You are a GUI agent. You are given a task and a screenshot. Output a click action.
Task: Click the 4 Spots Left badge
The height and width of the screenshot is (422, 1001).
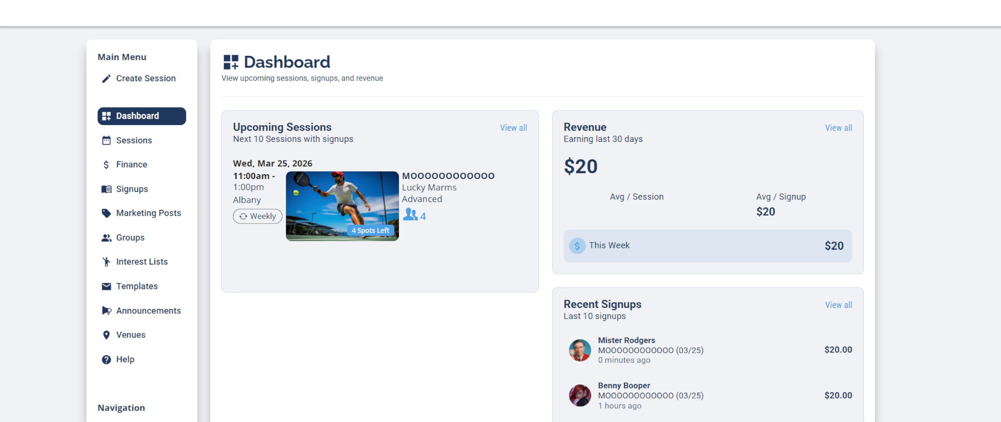click(370, 231)
